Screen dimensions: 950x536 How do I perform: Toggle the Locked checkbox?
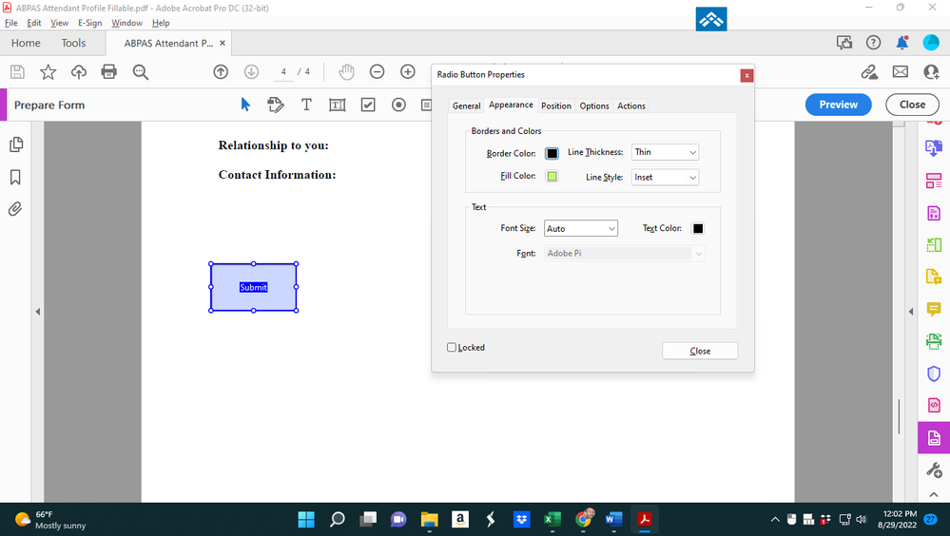(x=452, y=348)
